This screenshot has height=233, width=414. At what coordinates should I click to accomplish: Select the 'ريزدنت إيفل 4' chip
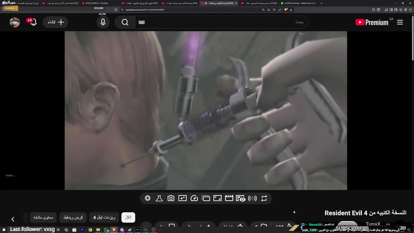pyautogui.click(x=104, y=217)
